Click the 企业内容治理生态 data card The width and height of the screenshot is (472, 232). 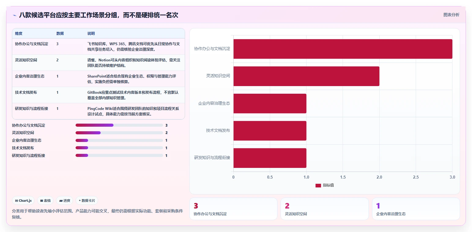(x=416, y=209)
